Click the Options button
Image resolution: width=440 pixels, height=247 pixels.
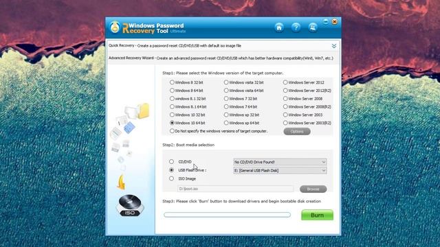point(297,131)
